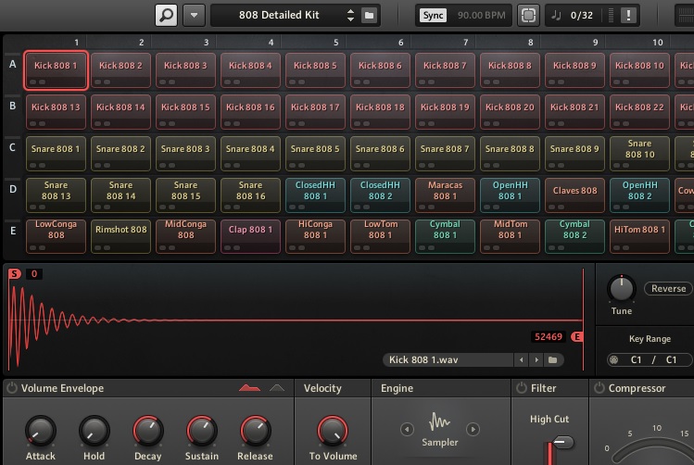This screenshot has height=465, width=694.
Task: Click the square icon right of BPM
Action: pyautogui.click(x=528, y=16)
